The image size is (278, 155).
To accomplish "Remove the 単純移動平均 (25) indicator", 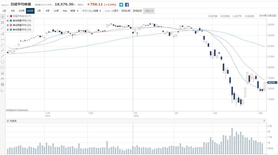I will pyautogui.click(x=8, y=25).
